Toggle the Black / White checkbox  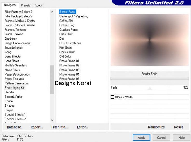[x=112, y=97]
